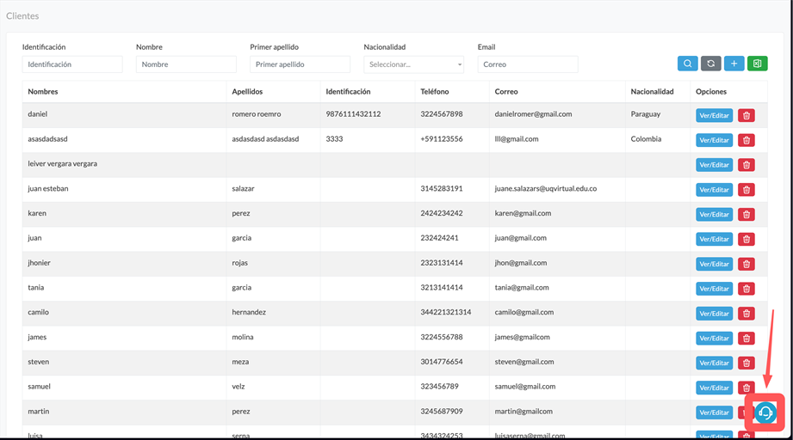Screen dimensions: 793x440
Task: Delete the juan garcia row
Action: click(746, 239)
